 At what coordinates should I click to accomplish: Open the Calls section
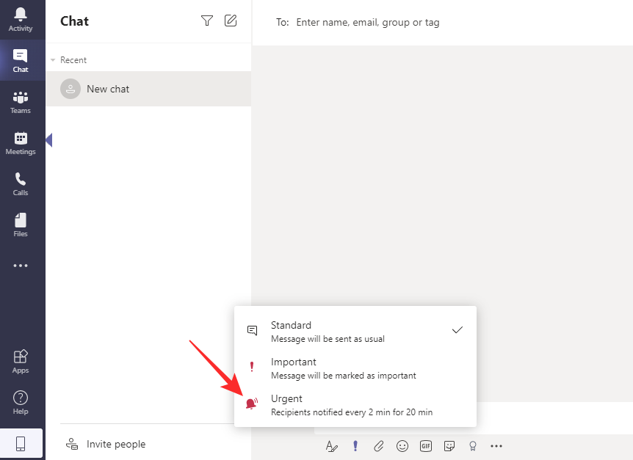(21, 183)
